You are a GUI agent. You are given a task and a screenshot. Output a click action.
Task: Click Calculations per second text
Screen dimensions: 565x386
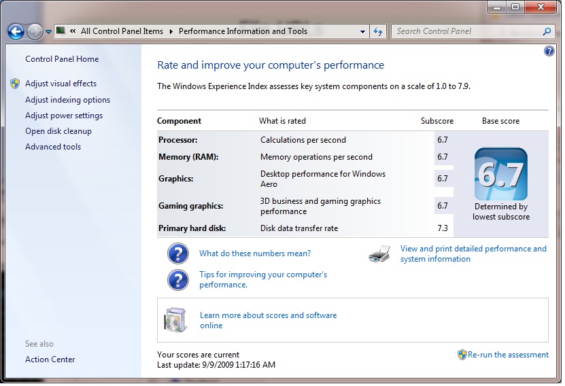(303, 140)
